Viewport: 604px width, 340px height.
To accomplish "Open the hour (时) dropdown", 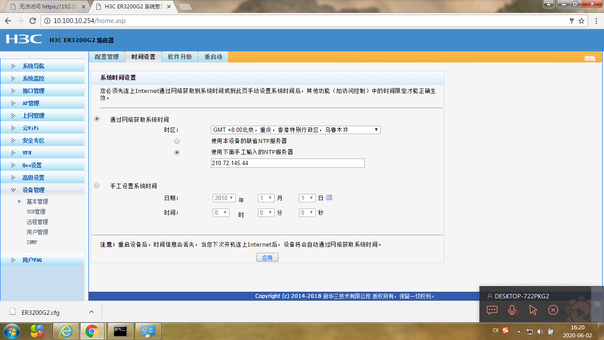I will coord(221,212).
